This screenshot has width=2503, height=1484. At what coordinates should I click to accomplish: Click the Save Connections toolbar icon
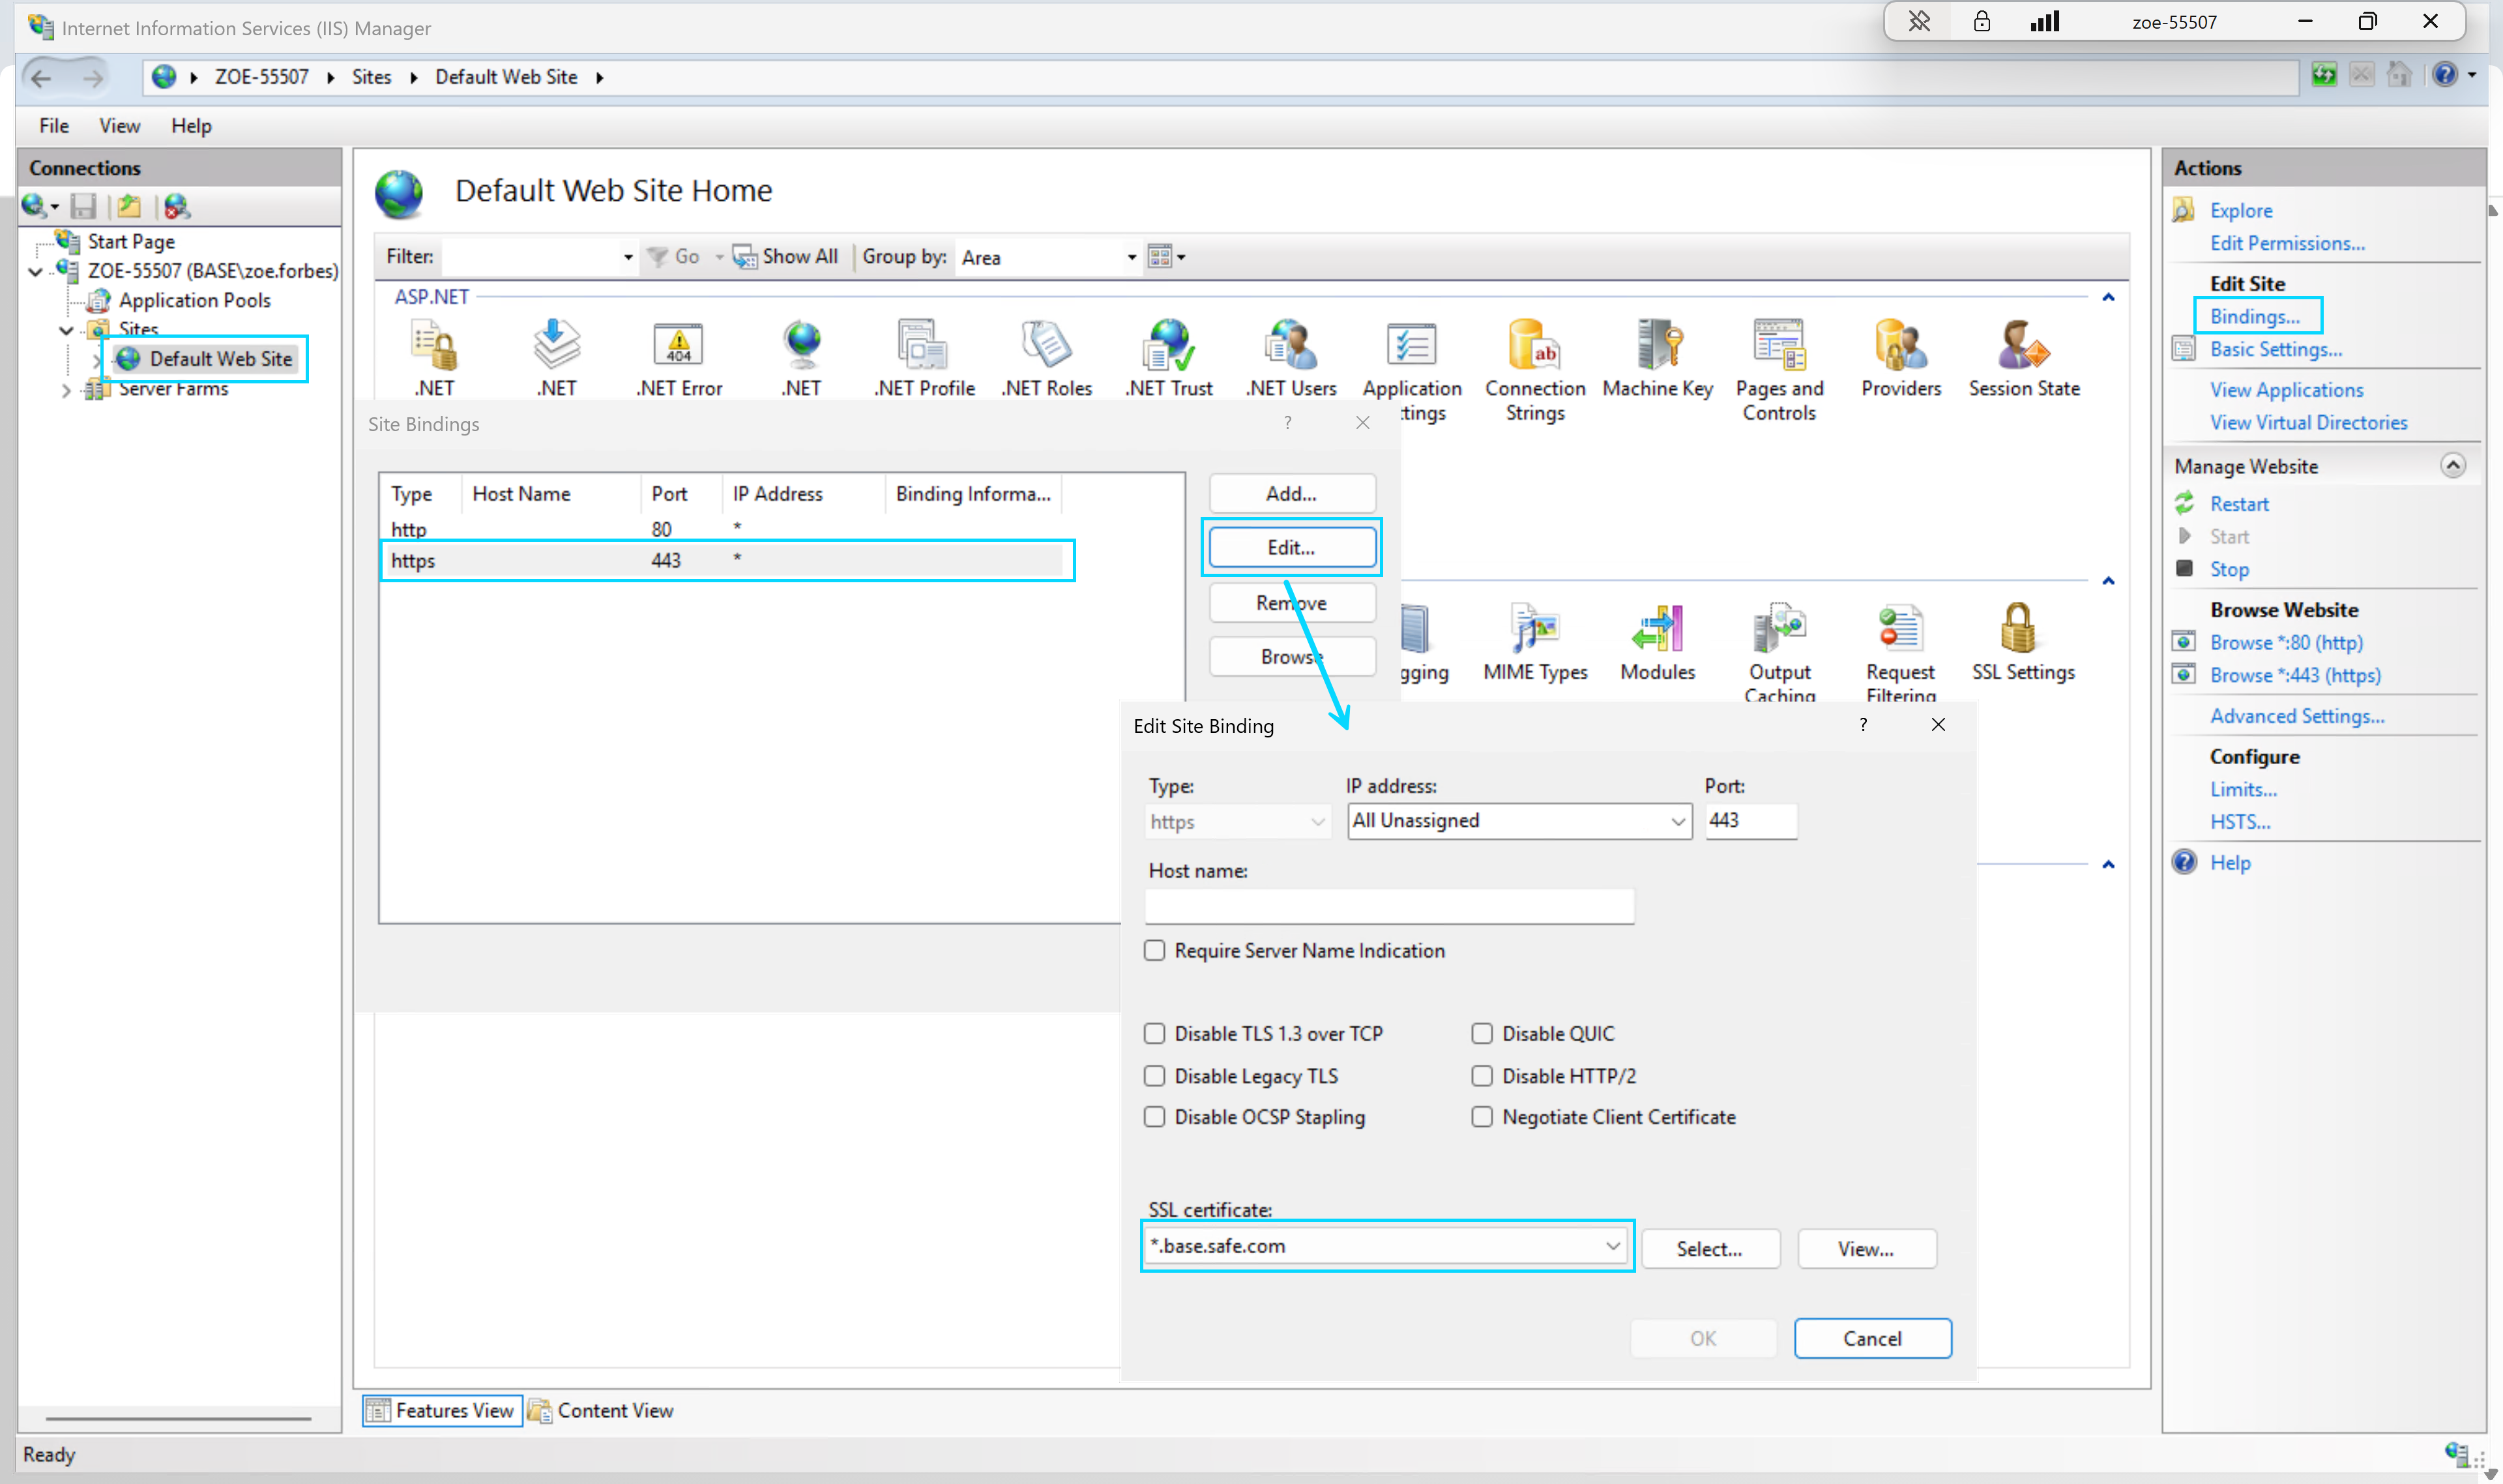click(x=84, y=206)
